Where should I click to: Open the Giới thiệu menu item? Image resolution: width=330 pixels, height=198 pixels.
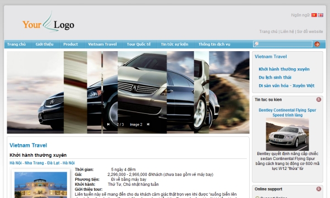point(45,44)
